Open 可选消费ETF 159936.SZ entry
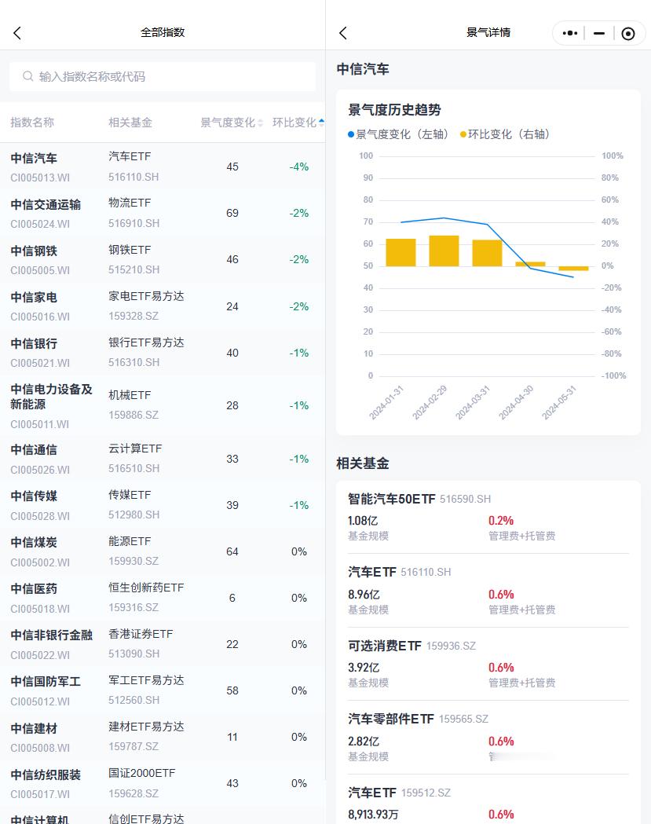 click(x=487, y=662)
